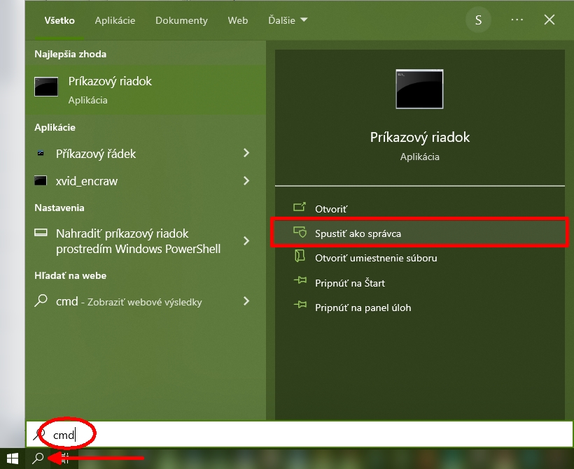Expand arrow next to PowerShell setting
The height and width of the screenshot is (469, 574).
[246, 241]
